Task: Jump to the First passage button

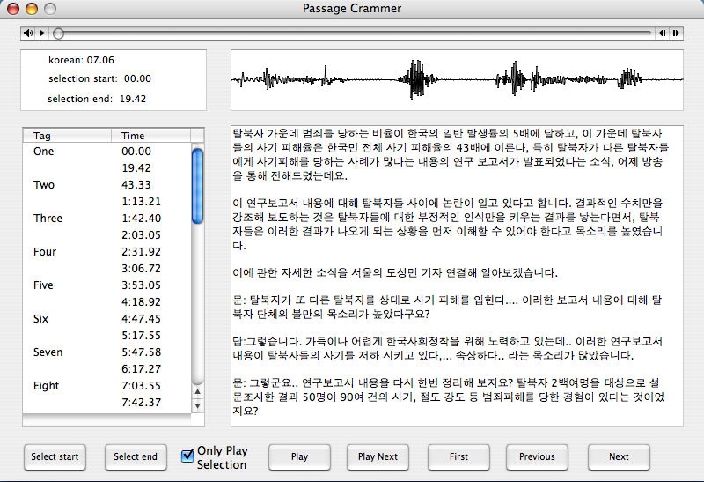Action: click(x=458, y=456)
